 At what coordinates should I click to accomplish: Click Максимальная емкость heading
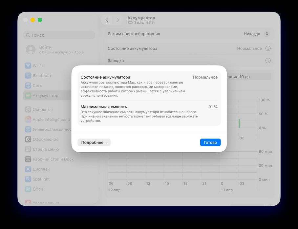(x=104, y=107)
